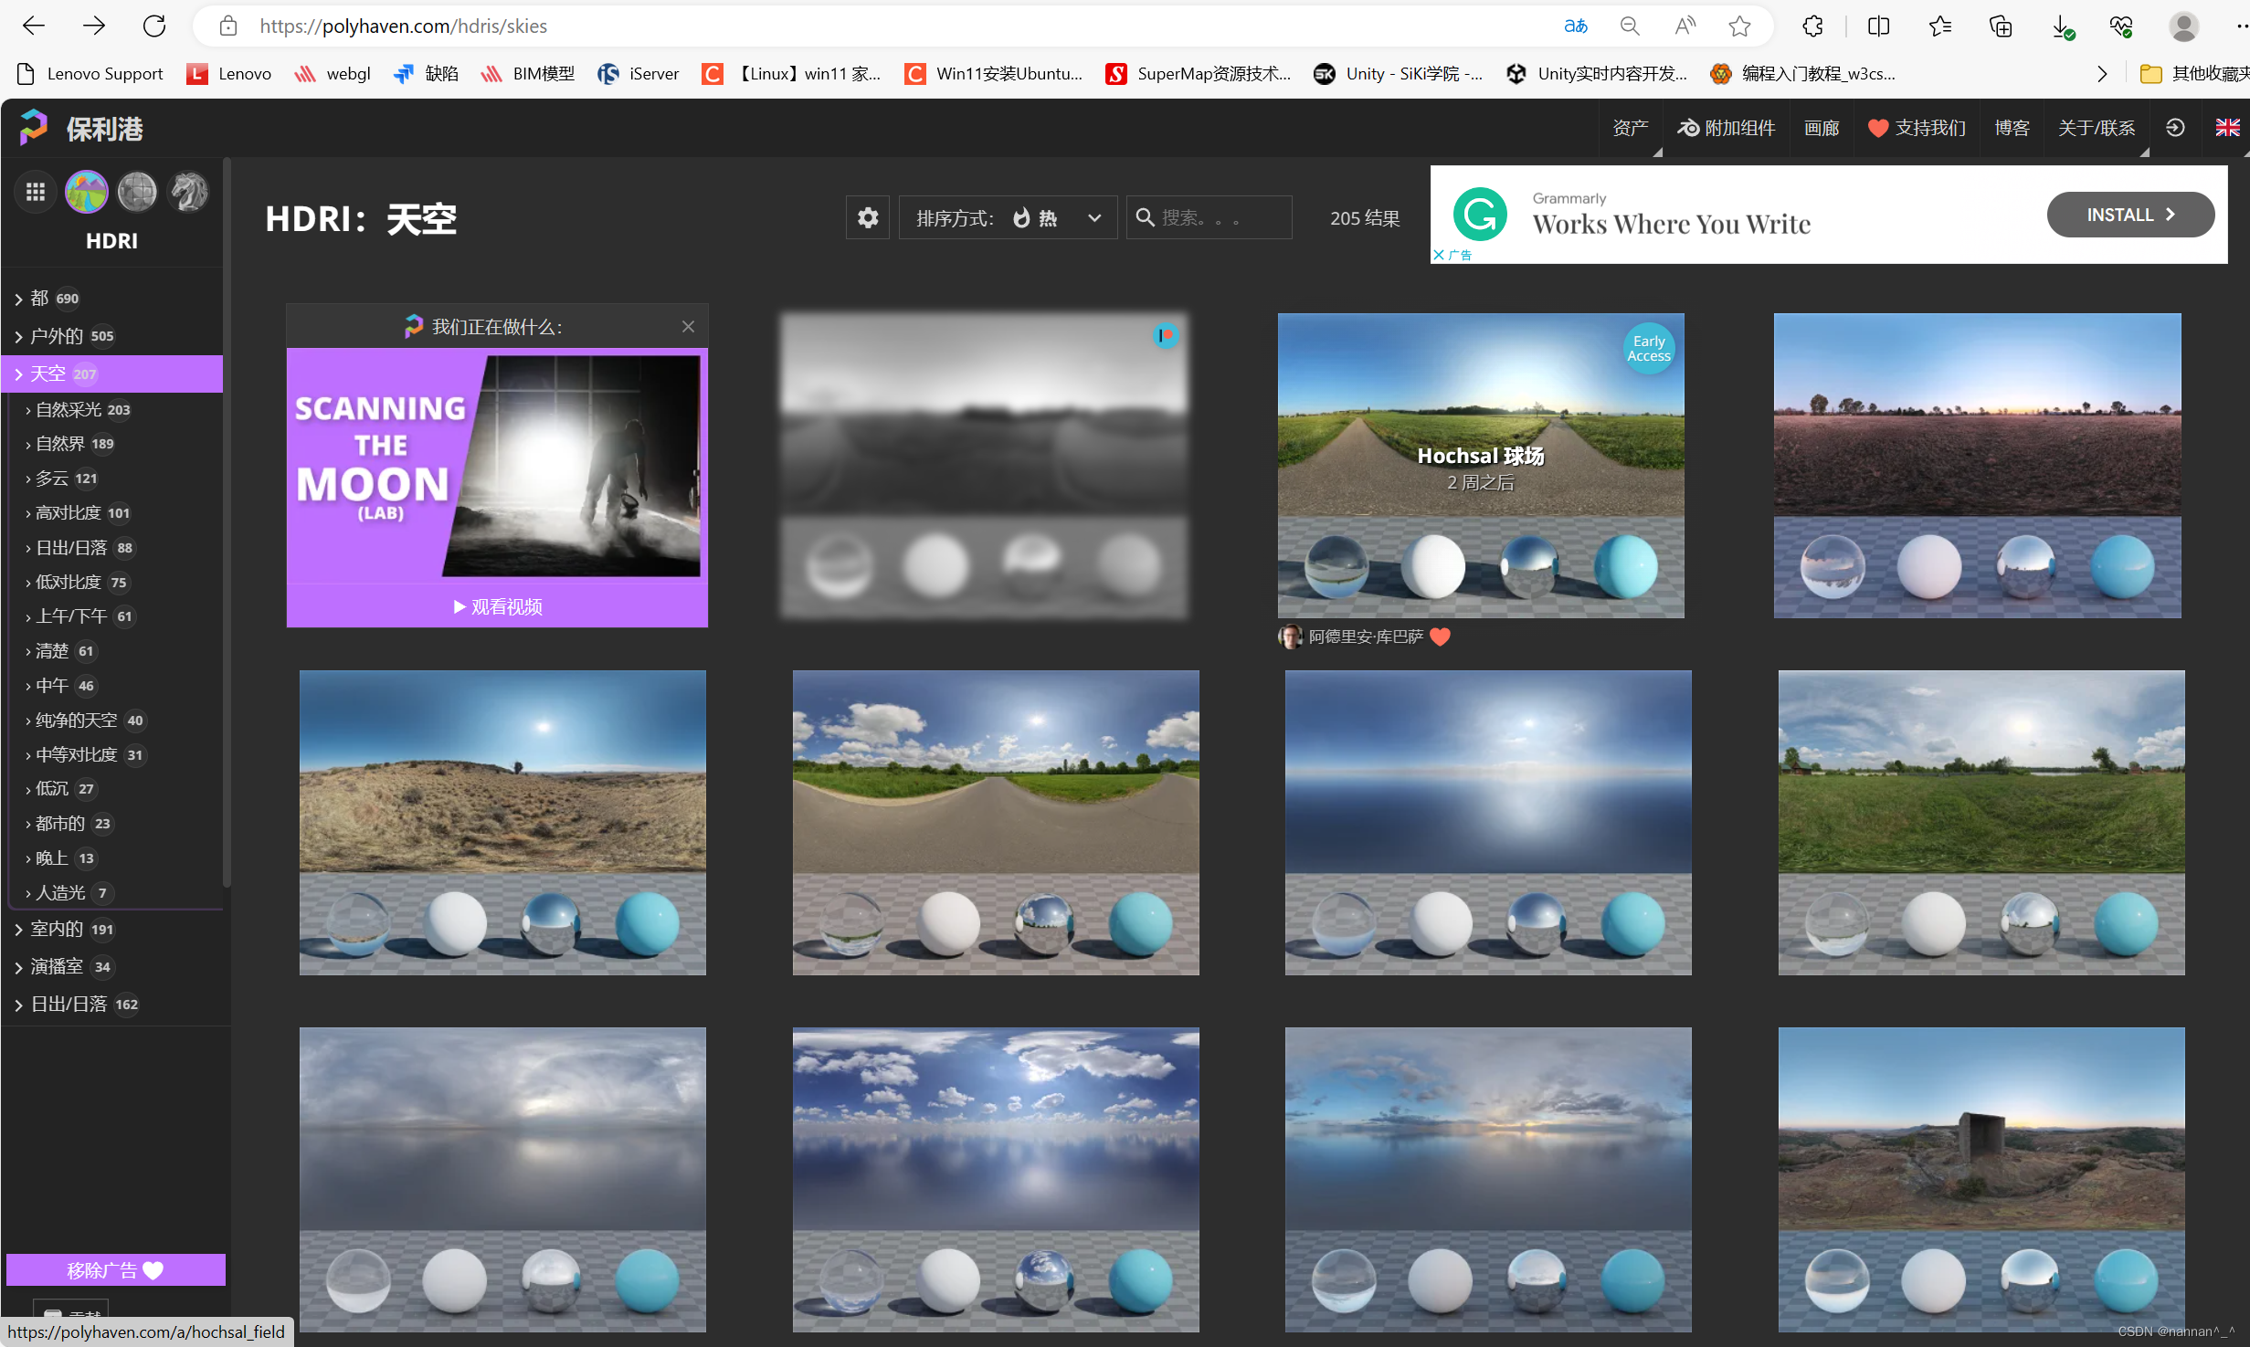Open the sort by dropdown
Image resolution: width=2250 pixels, height=1347 pixels.
pos(1008,217)
